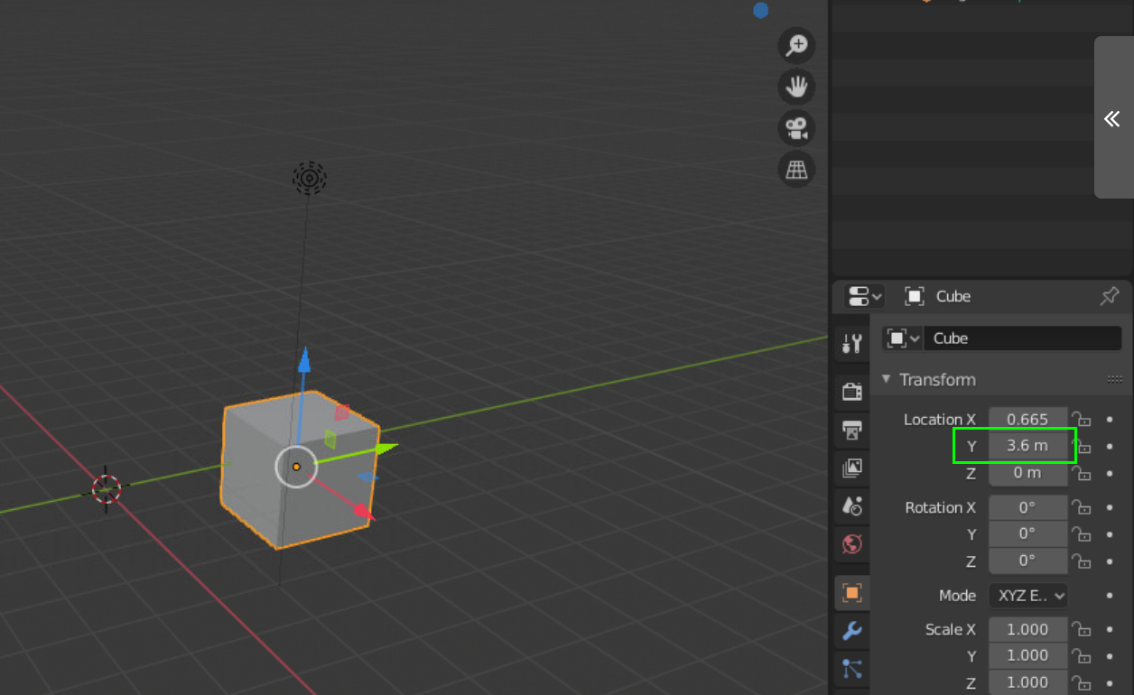
Task: Click the blue Z dot of navigation gizmo
Action: point(761,10)
